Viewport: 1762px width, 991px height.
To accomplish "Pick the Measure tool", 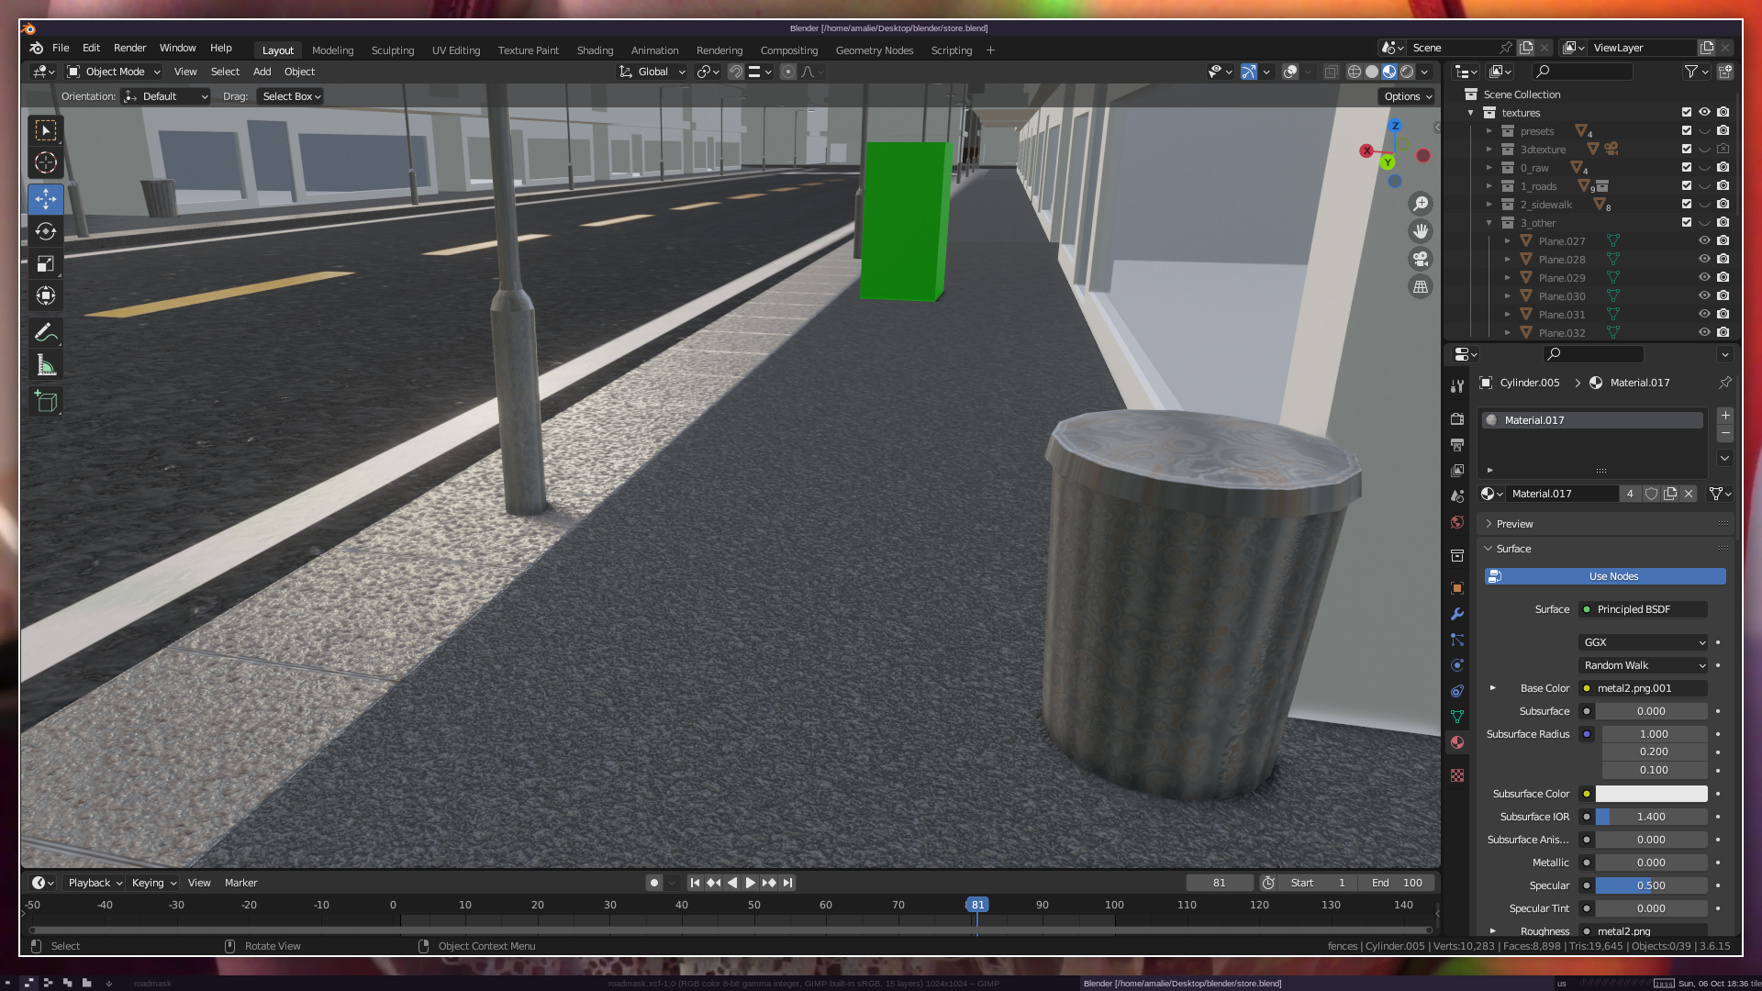I will click(46, 365).
